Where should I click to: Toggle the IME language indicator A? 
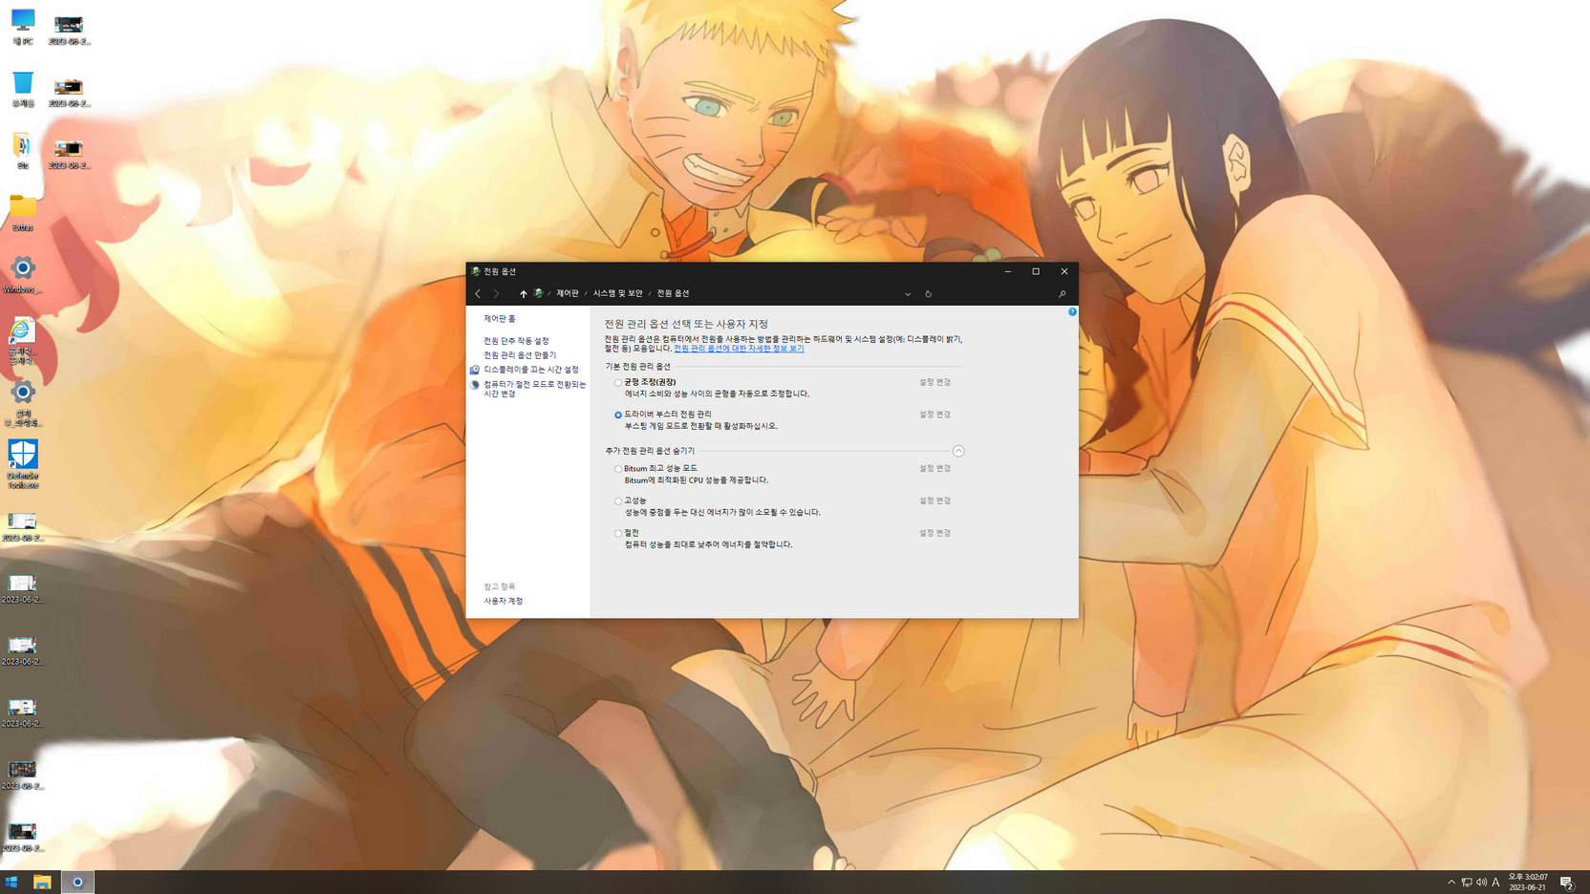[1495, 883]
